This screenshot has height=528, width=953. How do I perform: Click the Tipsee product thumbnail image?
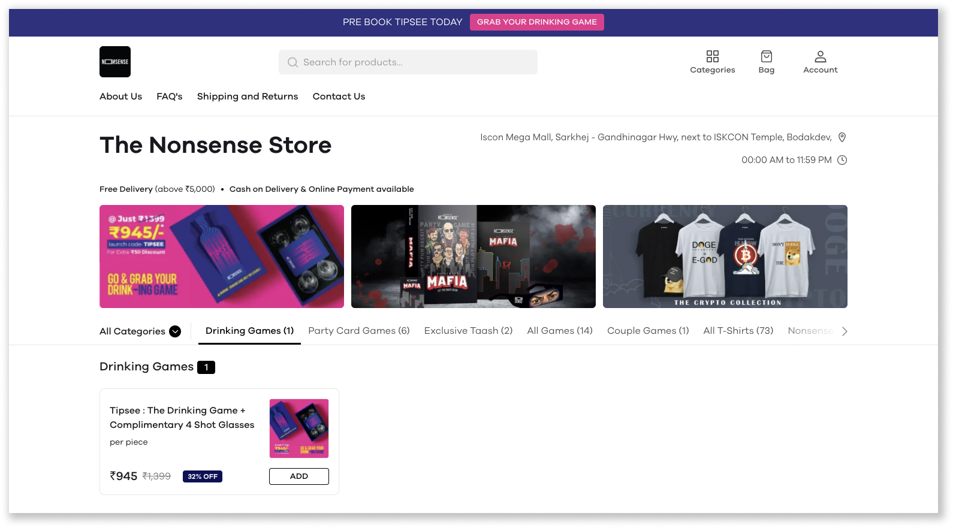point(299,429)
